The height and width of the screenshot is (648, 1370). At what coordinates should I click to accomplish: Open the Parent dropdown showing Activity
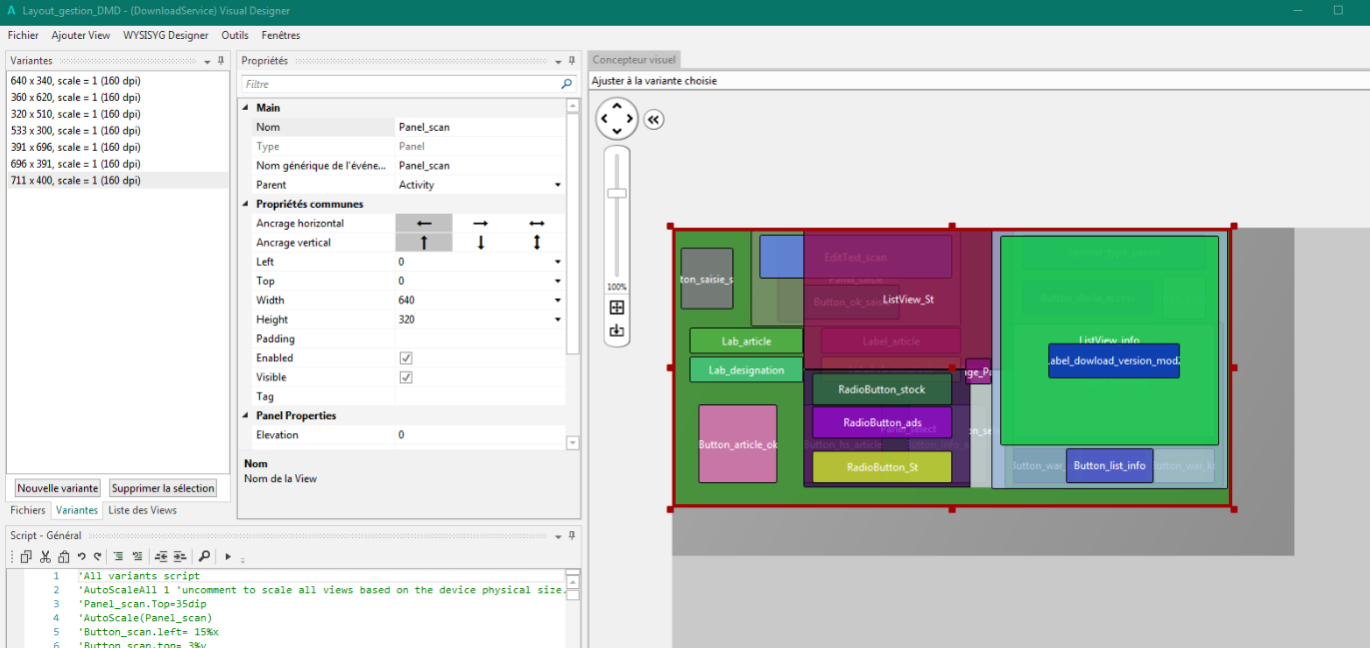click(557, 184)
